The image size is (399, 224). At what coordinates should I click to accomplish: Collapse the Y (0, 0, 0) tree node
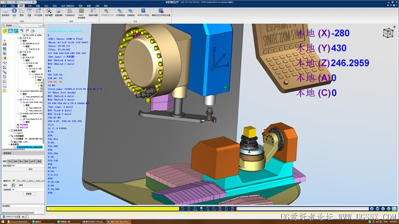pyautogui.click(x=18, y=52)
